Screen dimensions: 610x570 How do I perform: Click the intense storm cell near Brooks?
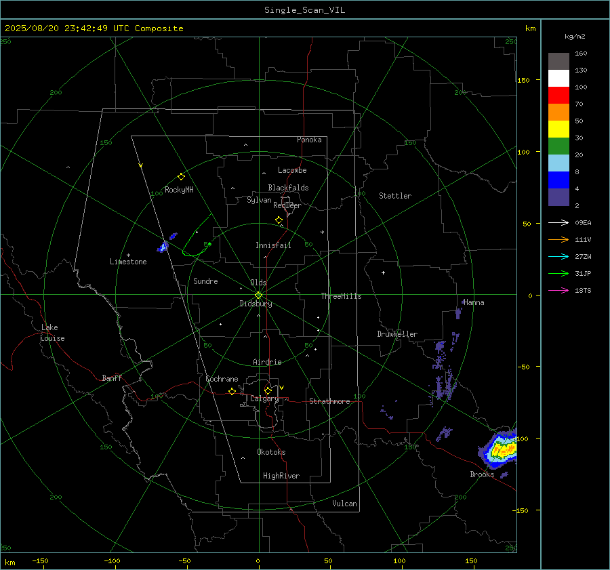tap(498, 448)
